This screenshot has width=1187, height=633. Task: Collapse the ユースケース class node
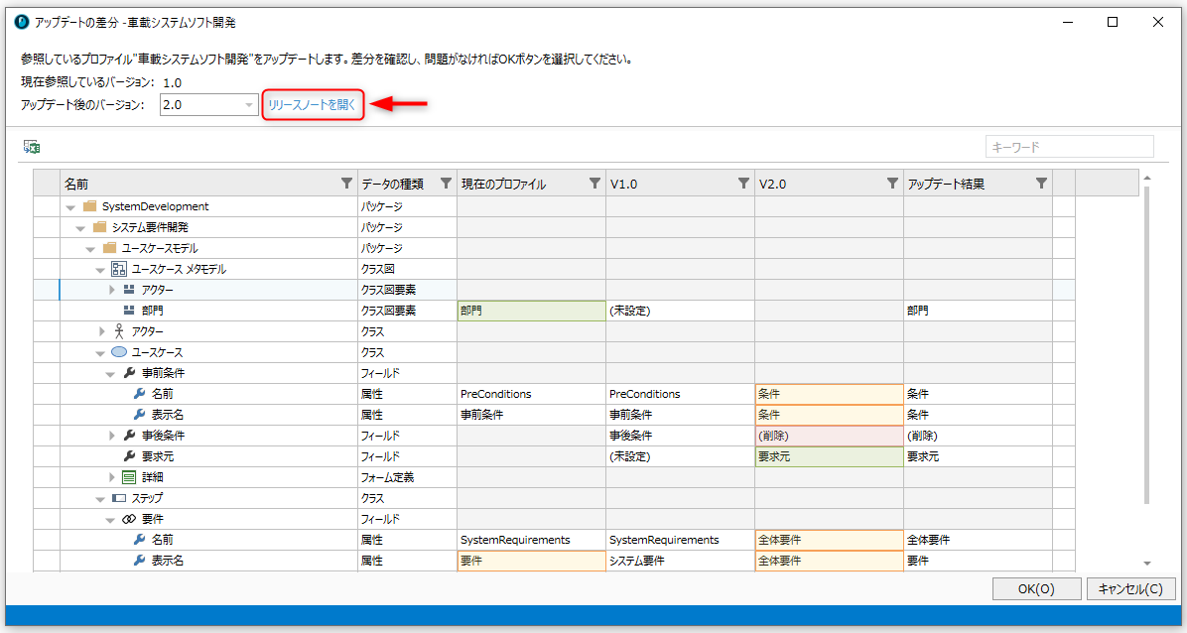pos(100,353)
